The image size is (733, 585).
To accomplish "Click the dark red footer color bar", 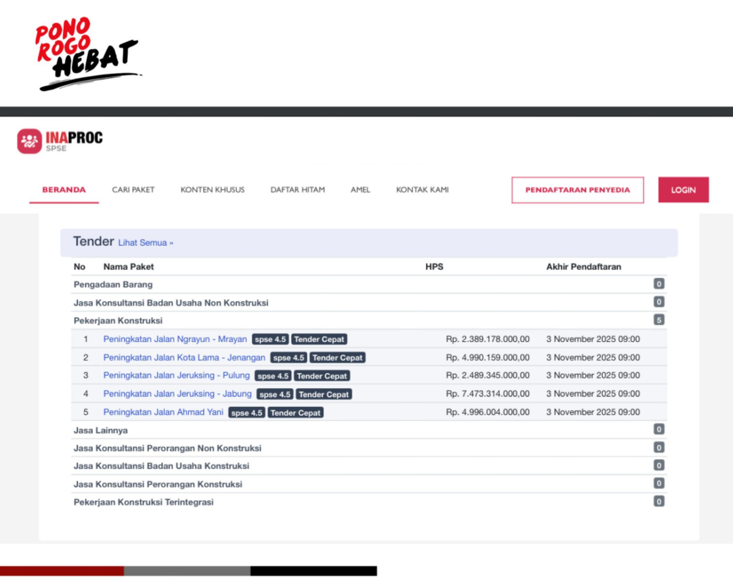I will (62, 571).
